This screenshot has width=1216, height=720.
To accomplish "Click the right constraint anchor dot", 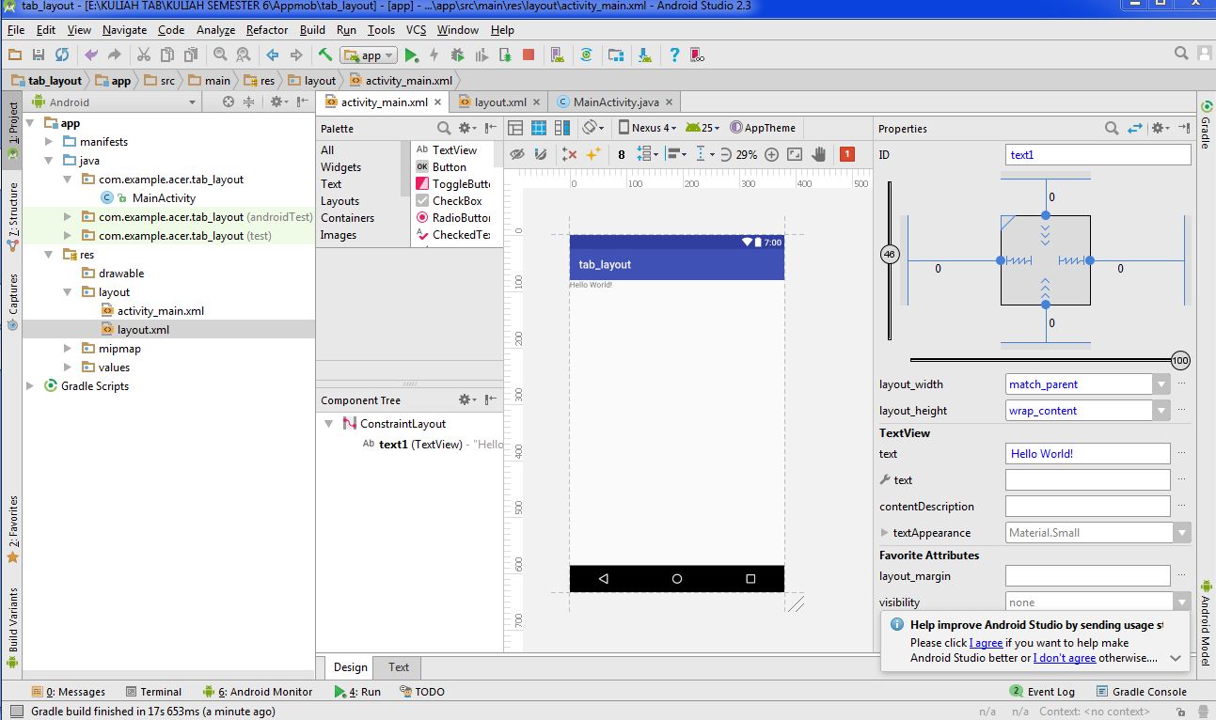I will [x=1091, y=260].
